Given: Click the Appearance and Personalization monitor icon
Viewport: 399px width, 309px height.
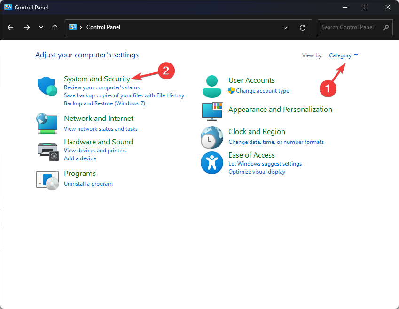Looking at the screenshot, I should [x=212, y=111].
